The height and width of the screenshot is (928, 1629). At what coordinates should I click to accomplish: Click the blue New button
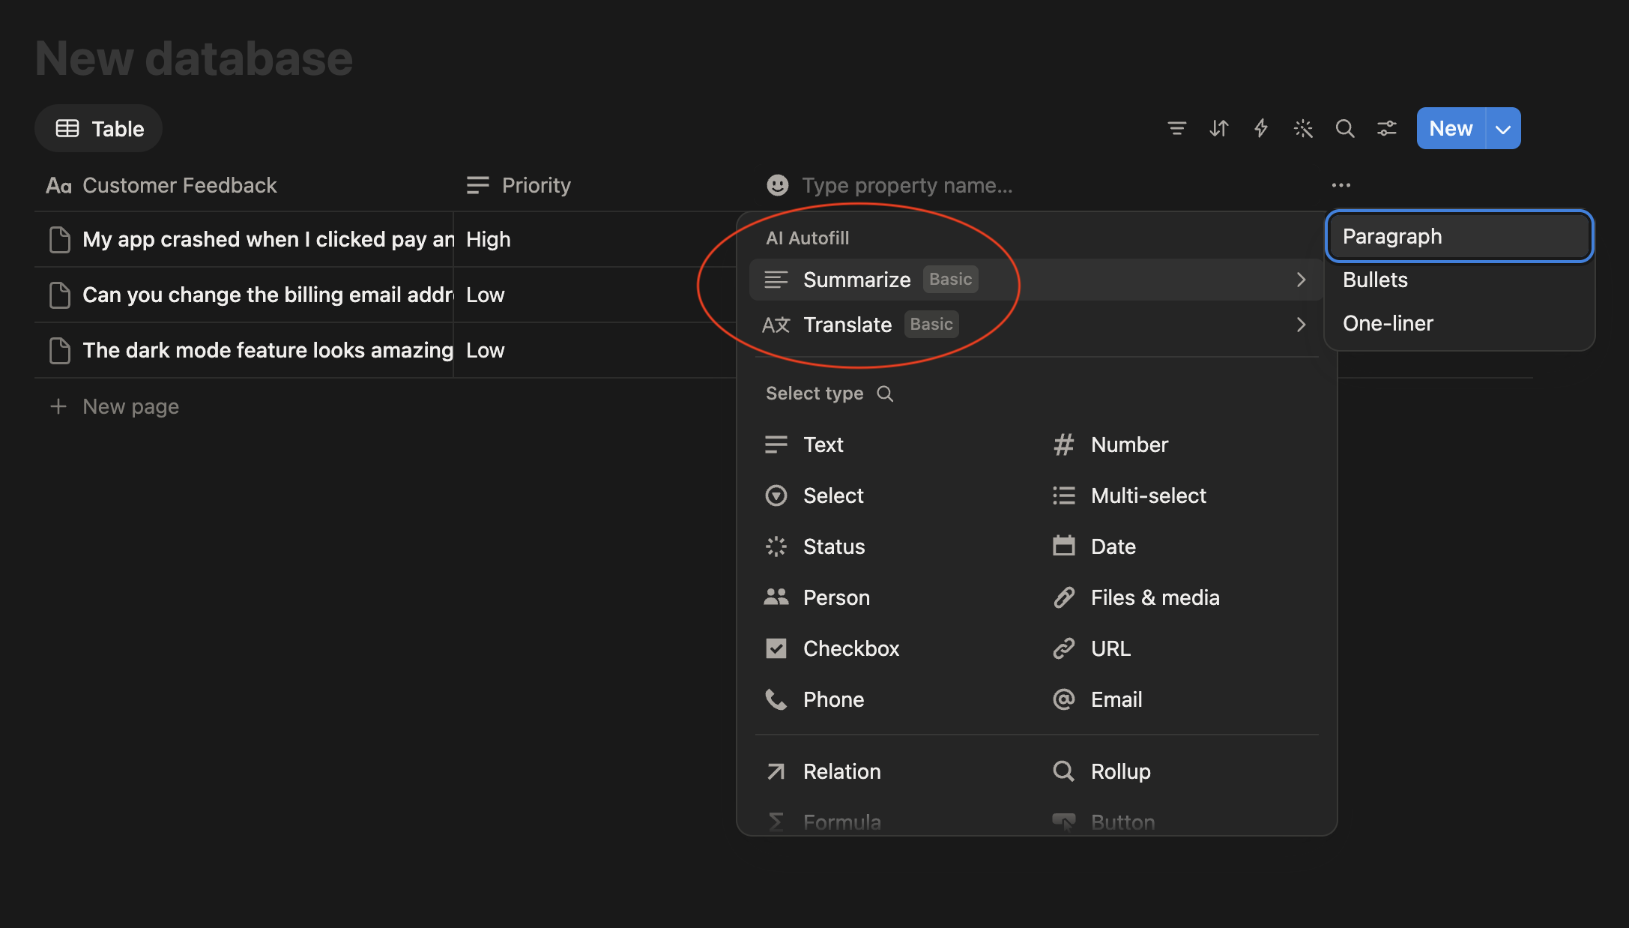point(1451,129)
